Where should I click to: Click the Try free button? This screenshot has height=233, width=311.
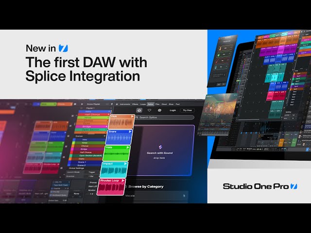[x=187, y=110]
